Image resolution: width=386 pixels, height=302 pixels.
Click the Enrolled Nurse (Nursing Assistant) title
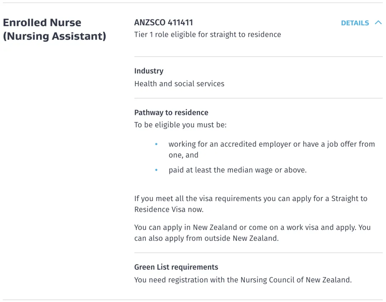point(54,29)
